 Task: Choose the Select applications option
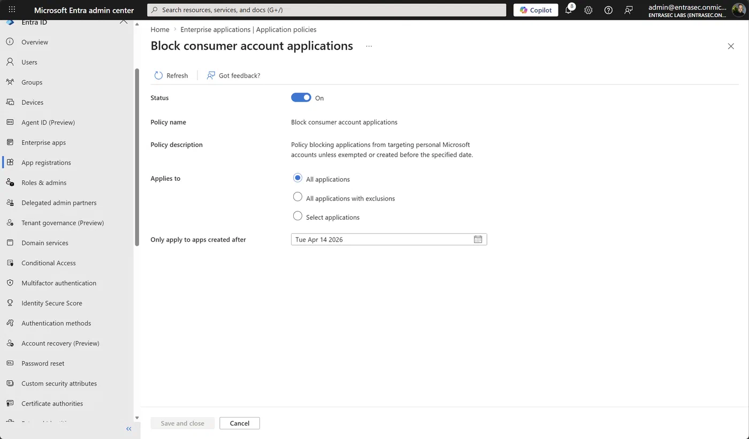[x=297, y=216]
